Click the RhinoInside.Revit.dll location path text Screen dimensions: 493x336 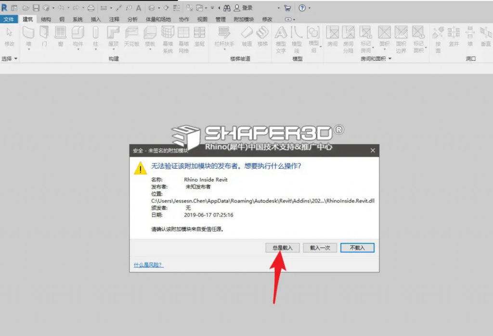click(x=263, y=201)
